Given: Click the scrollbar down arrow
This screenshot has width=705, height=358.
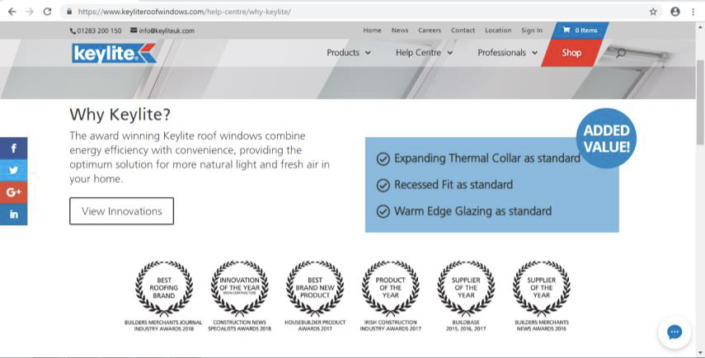Looking at the screenshot, I should 700,352.
